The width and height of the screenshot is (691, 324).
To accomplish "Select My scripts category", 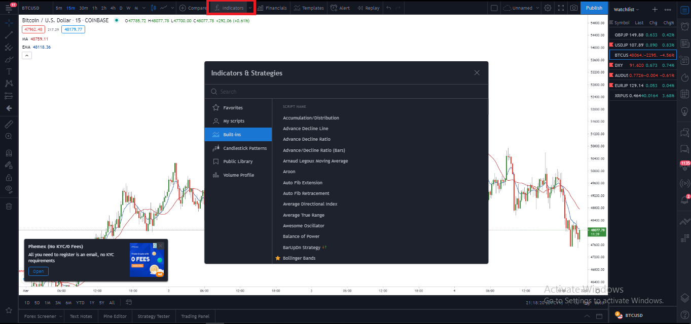I will (238, 121).
